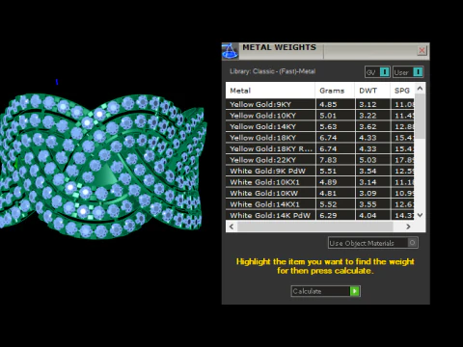This screenshot has height=347, width=463.
Task: Sort by the SPG column header
Action: [x=402, y=91]
